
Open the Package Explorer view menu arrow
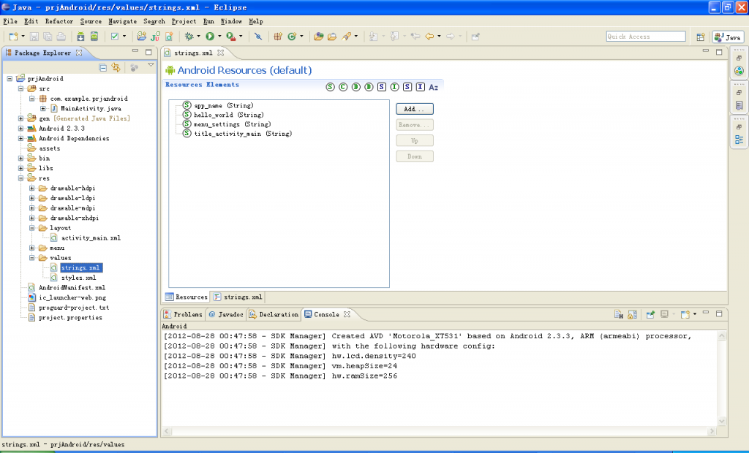[x=151, y=65]
